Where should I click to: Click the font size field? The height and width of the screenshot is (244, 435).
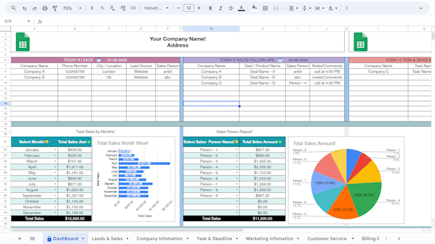(x=189, y=8)
